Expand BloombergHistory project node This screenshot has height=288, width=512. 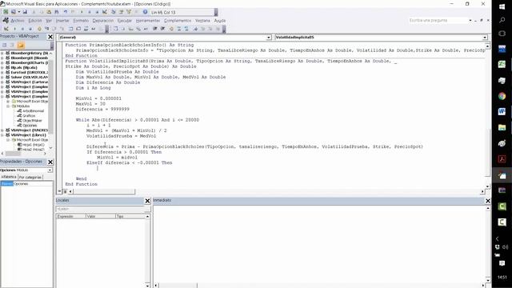pos(2,53)
